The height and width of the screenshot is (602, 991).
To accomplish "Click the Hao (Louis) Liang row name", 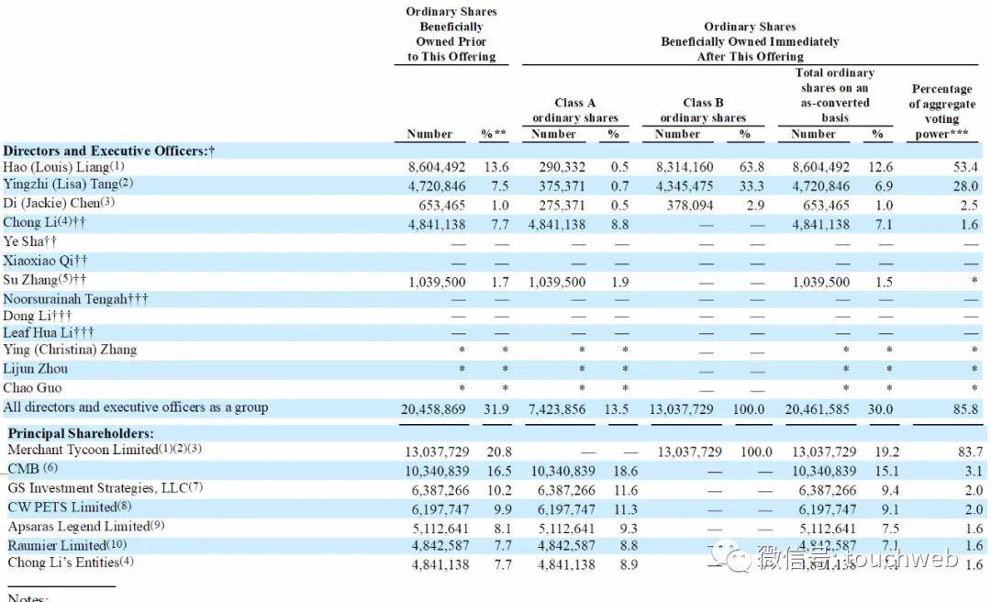I will (x=64, y=167).
